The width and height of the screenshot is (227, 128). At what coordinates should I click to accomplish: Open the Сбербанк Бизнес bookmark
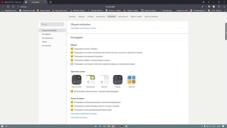(x=9, y=10)
